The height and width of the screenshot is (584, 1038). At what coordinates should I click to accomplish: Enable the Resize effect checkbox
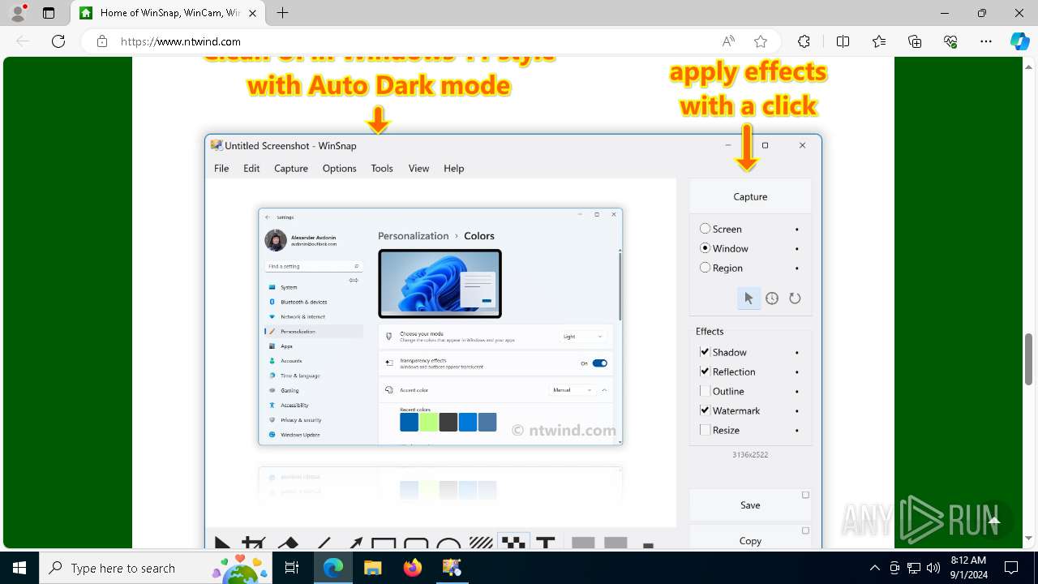click(705, 430)
